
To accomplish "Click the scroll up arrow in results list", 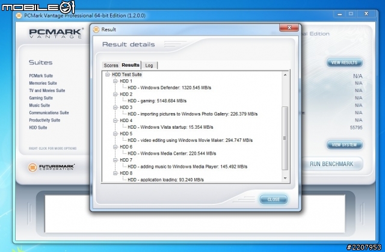I will (x=285, y=75).
